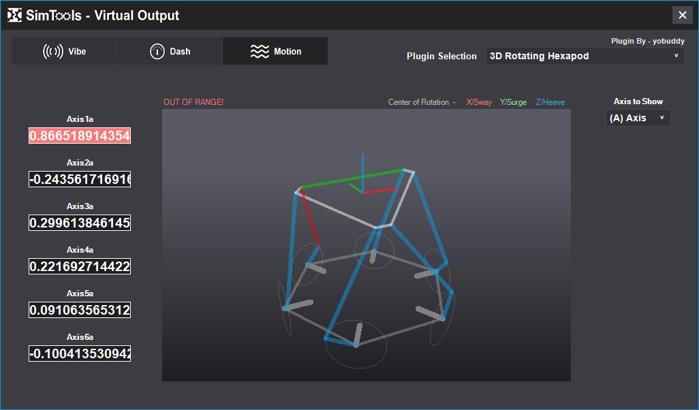
Task: Click the OUT OF RANGE! warning text
Action: click(193, 102)
